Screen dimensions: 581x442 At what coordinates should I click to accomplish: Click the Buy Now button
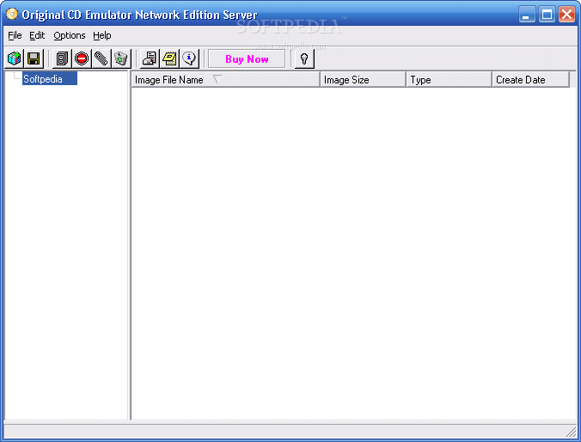(247, 59)
